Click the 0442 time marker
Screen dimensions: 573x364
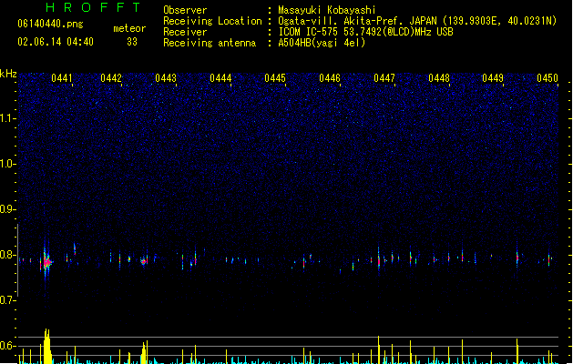(111, 78)
